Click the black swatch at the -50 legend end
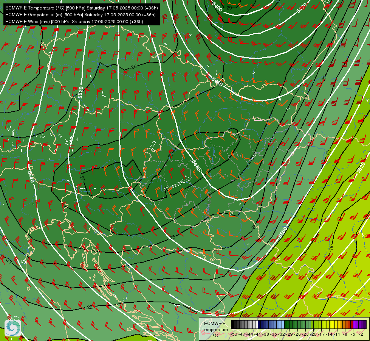The height and width of the screenshot is (341, 370). [233, 324]
